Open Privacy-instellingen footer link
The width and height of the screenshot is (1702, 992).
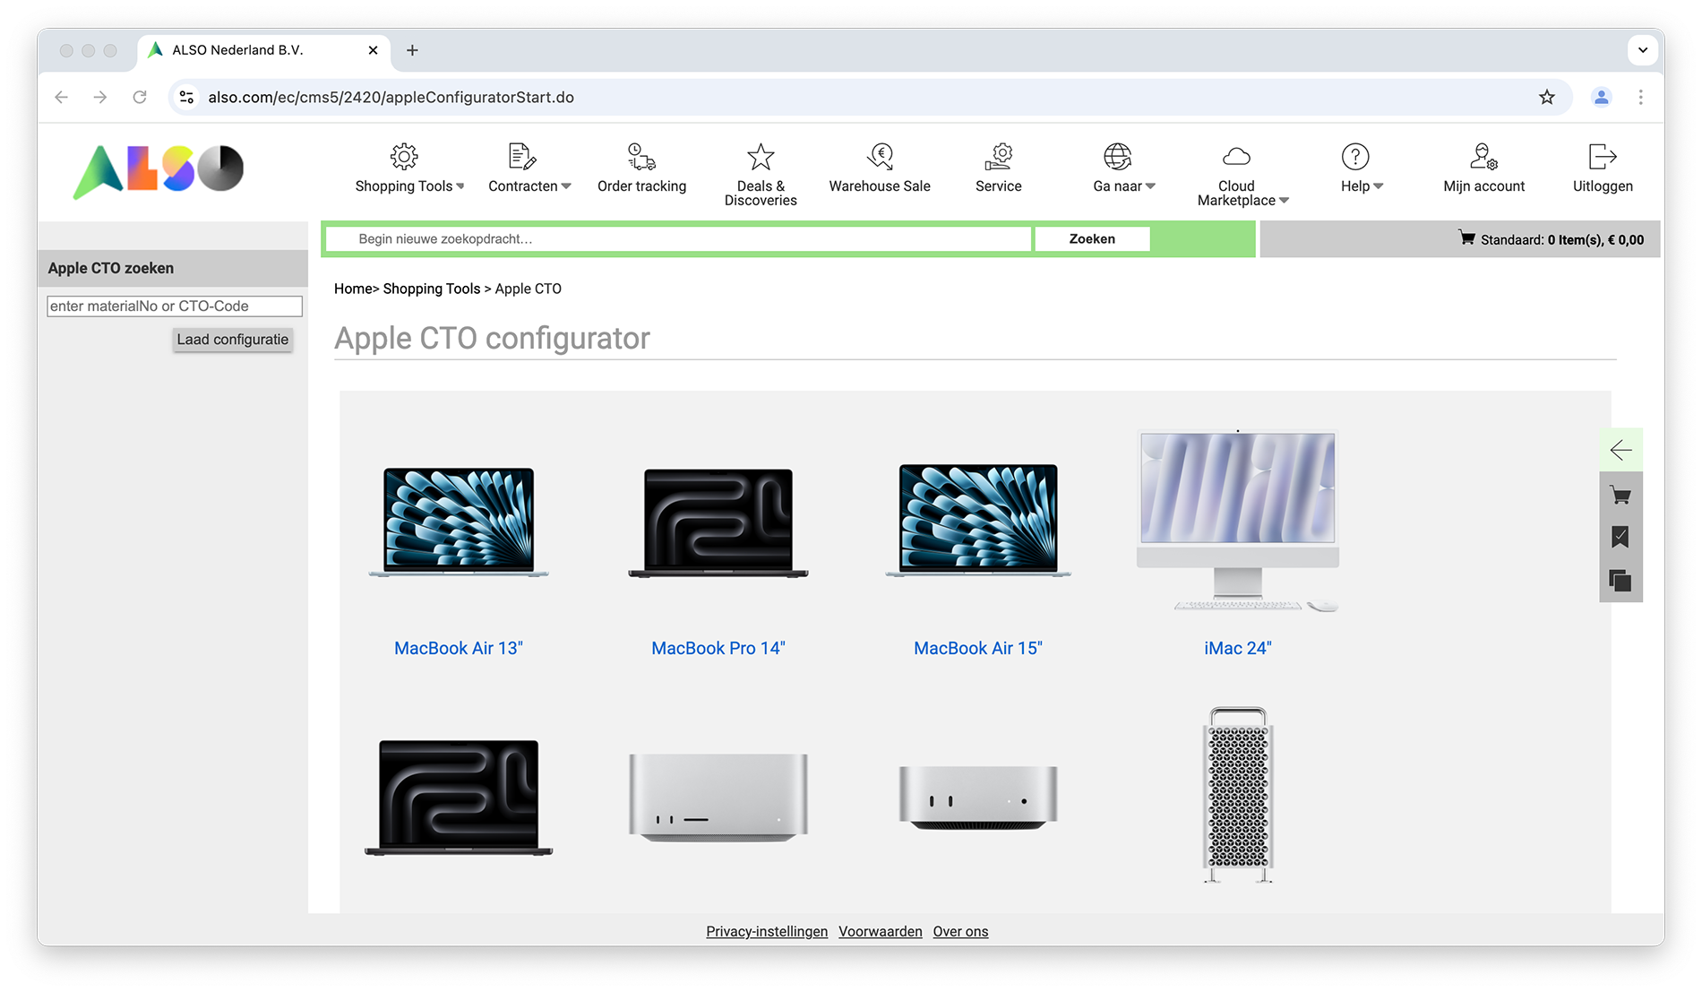click(x=767, y=932)
